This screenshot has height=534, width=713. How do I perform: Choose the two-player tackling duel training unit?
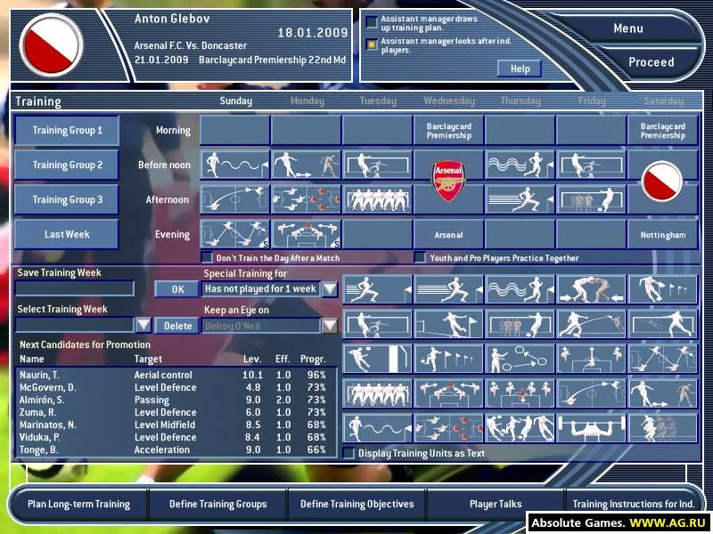(x=592, y=290)
